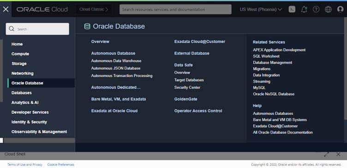
Task: Select Identity & Security in the menu
Action: tap(29, 122)
